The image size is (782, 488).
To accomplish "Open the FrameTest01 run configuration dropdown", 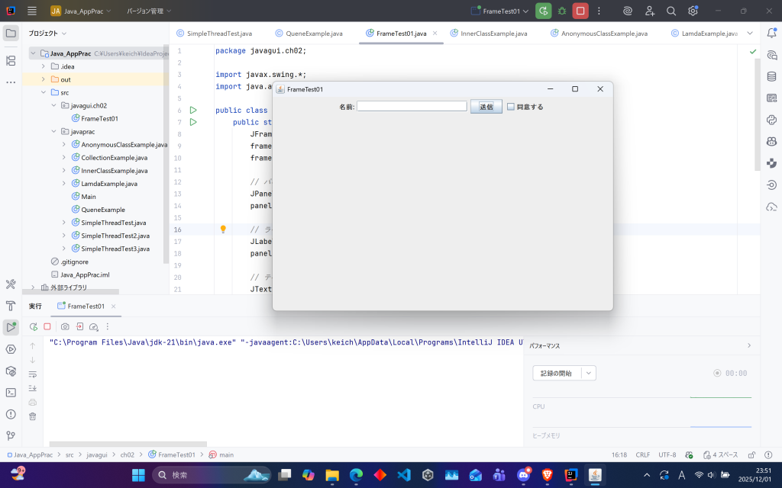I will (500, 11).
